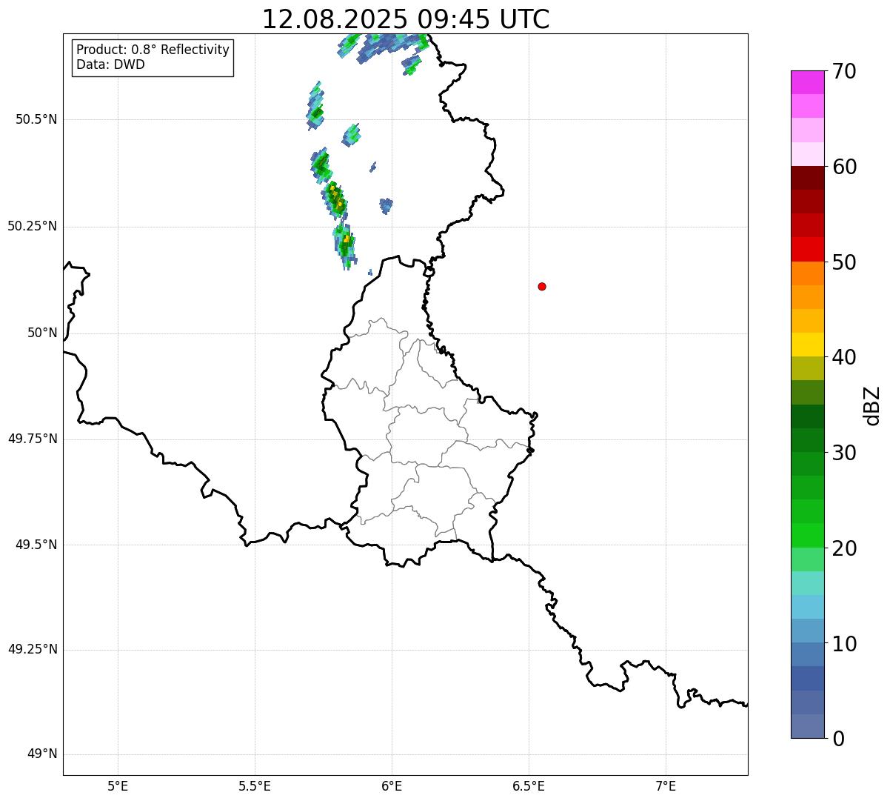Click the "6°E" longitude label
The height and width of the screenshot is (801, 890).
(392, 786)
